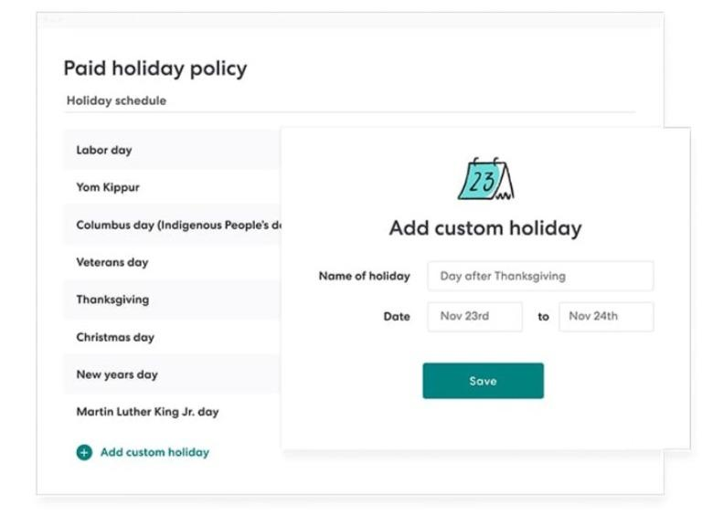The image size is (713, 526).
Task: Choose the New years day entry
Action: (173, 374)
